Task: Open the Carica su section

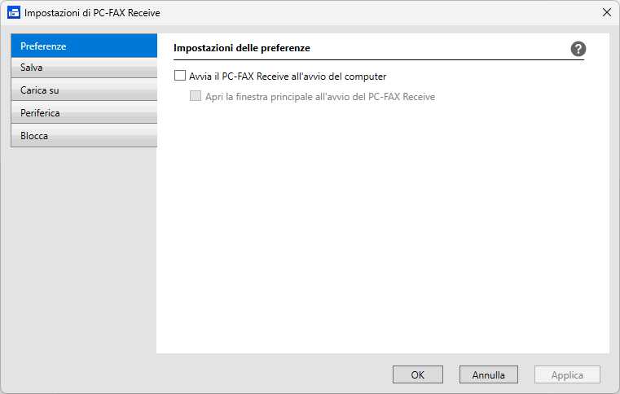Action: (x=83, y=90)
